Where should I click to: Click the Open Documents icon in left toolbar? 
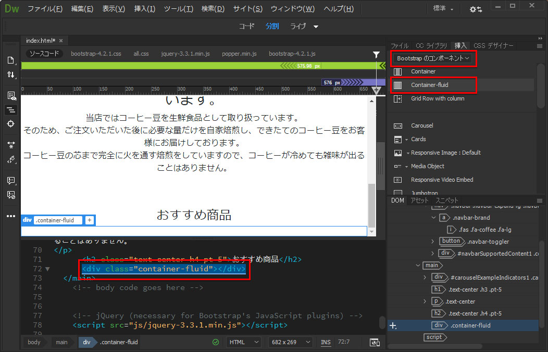10,60
